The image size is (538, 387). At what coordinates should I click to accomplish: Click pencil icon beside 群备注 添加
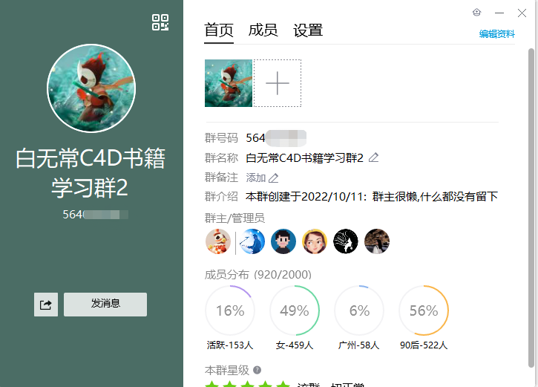tap(274, 178)
